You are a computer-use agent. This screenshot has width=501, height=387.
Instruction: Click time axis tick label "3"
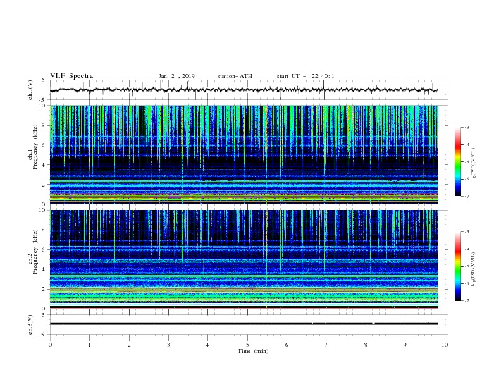[x=168, y=345]
